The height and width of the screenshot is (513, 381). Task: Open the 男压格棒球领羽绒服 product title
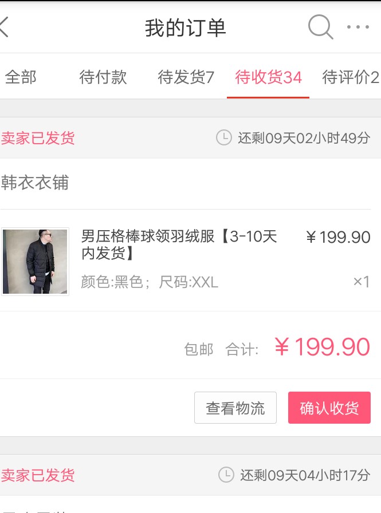coord(179,244)
